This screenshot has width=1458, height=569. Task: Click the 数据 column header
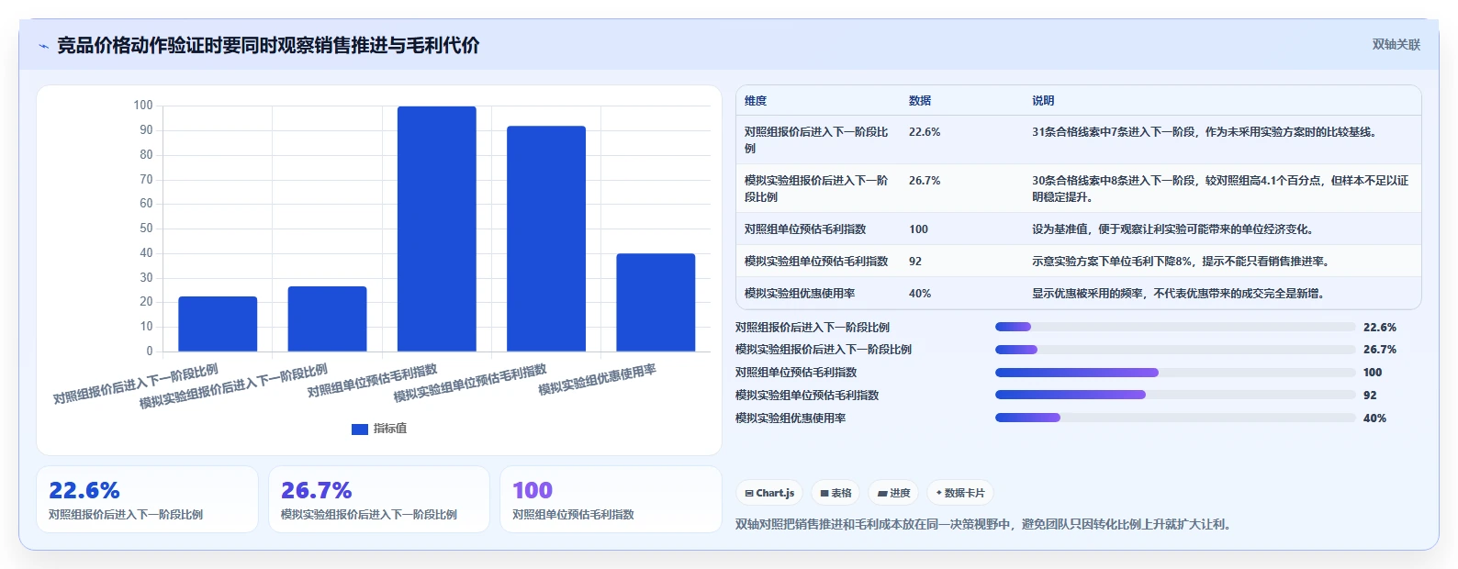point(920,101)
